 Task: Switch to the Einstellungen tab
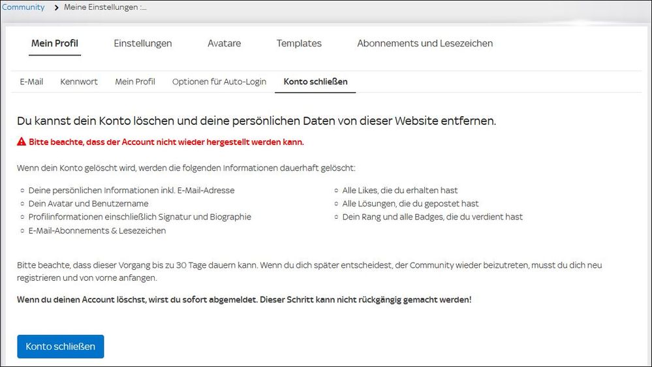click(143, 44)
